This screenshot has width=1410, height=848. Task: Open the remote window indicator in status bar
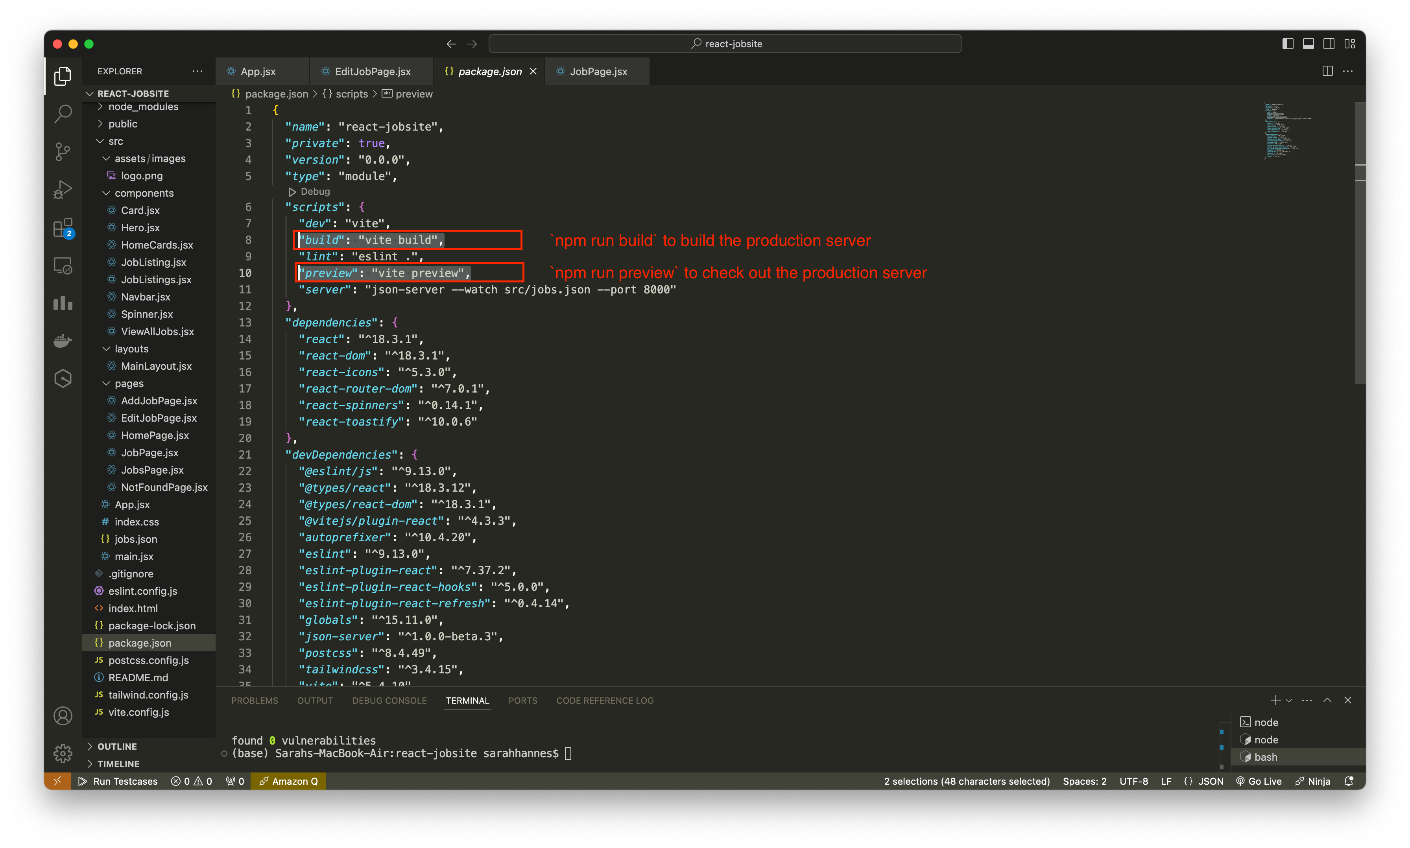(x=57, y=781)
